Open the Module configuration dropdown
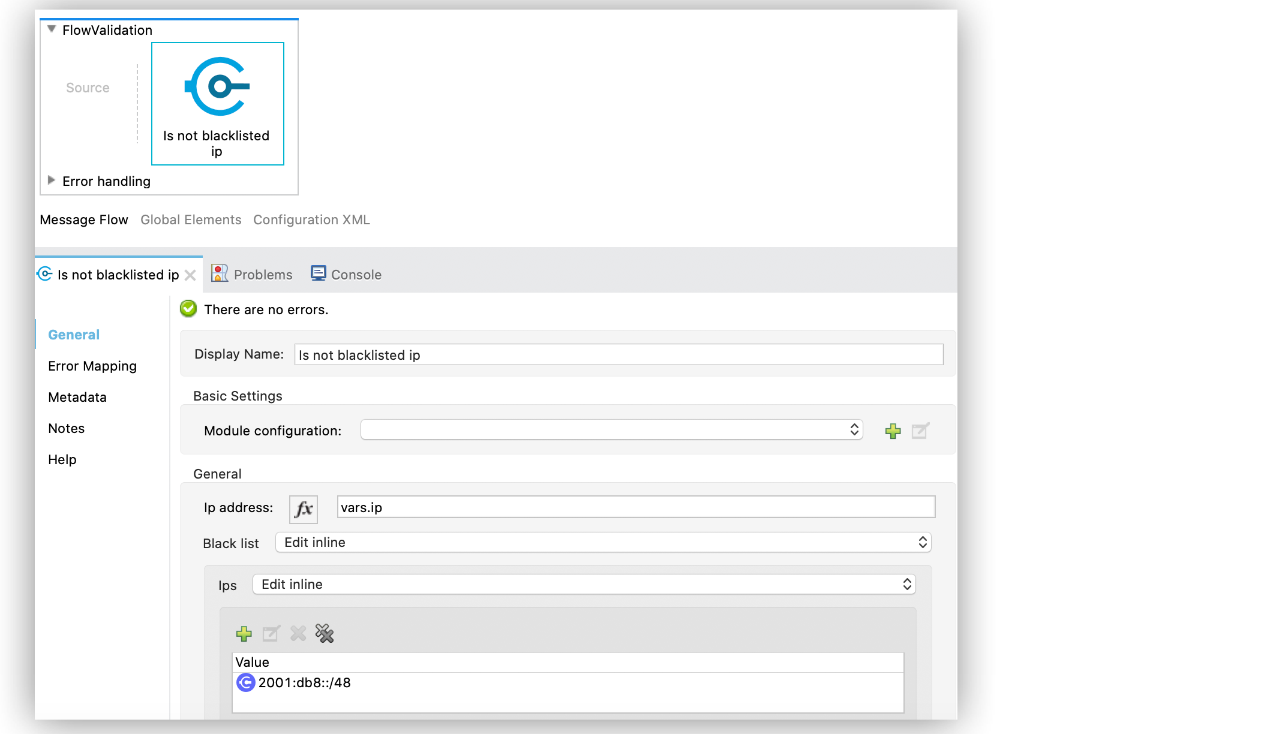Image resolution: width=1285 pixels, height=734 pixels. (611, 430)
